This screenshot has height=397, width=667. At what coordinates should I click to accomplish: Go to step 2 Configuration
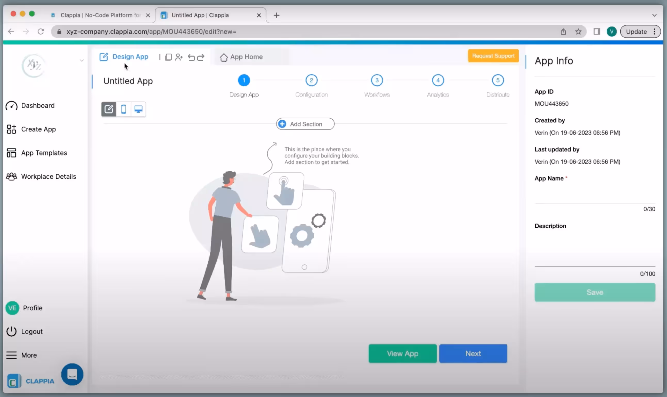pyautogui.click(x=311, y=80)
